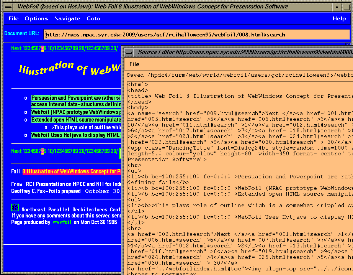Follow the Next link above the dancing title

pyautogui.click(x=16, y=48)
